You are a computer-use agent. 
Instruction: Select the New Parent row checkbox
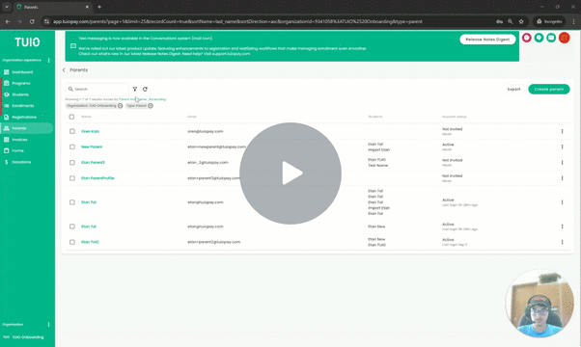tap(71, 147)
